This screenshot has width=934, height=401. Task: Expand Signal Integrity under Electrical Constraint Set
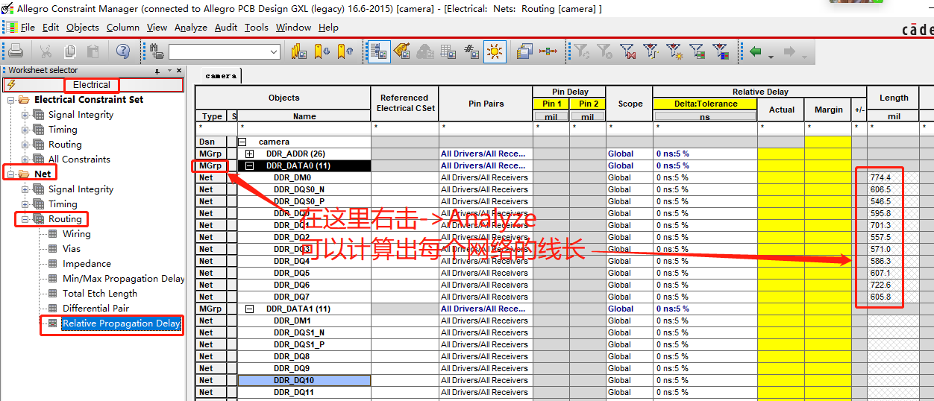click(25, 115)
